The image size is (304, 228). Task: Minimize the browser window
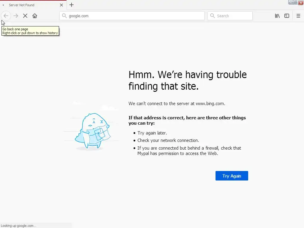coord(291,2)
